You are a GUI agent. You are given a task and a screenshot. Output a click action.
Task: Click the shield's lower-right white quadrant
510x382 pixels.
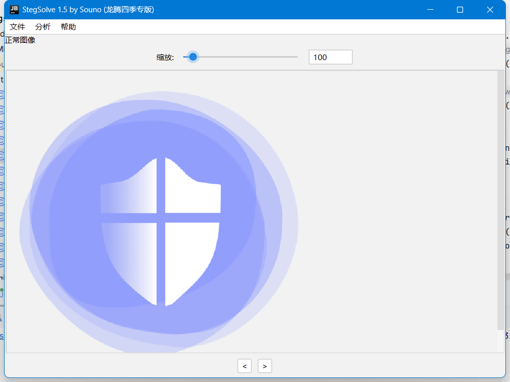[189, 255]
